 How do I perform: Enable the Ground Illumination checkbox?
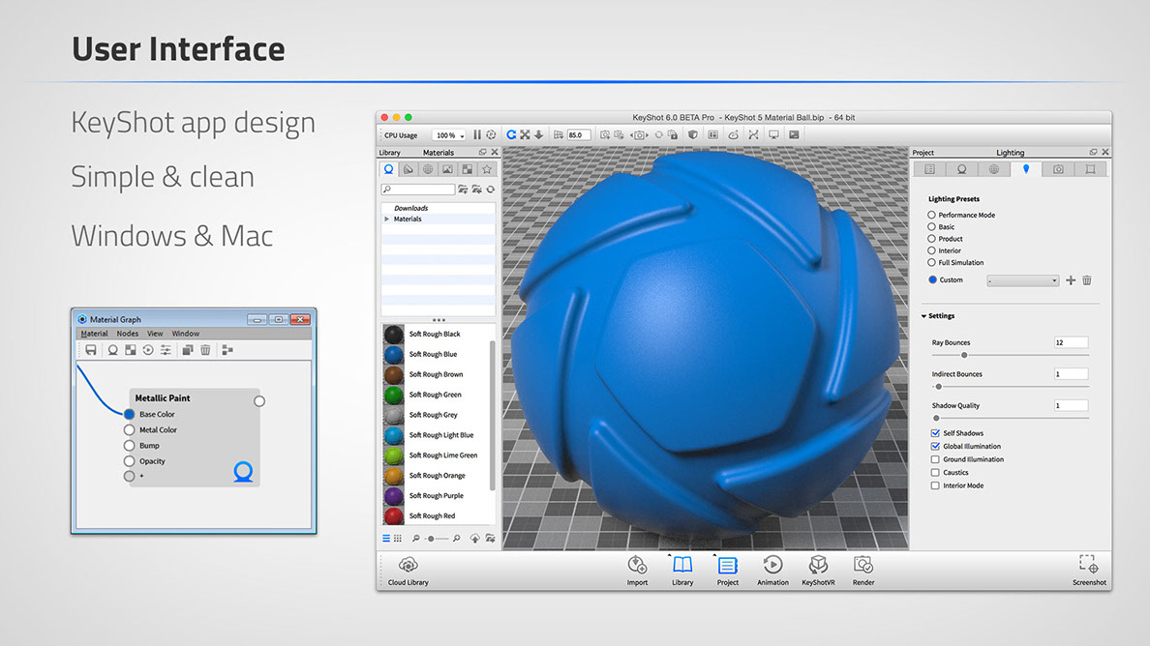tap(935, 459)
